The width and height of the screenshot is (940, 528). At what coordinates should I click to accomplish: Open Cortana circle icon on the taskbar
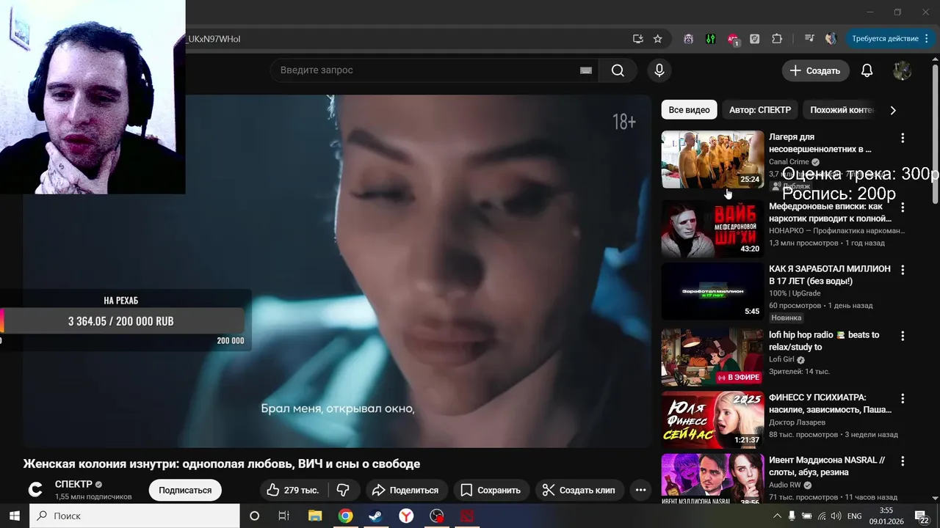click(x=255, y=516)
